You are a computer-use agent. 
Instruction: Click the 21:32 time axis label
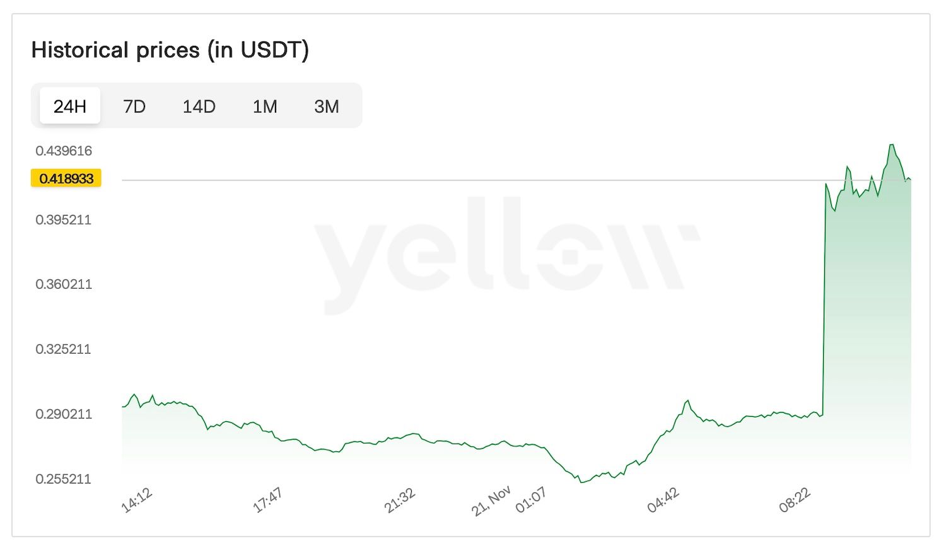click(x=400, y=501)
